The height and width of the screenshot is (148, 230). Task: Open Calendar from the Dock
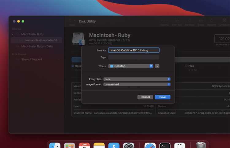tap(84, 145)
